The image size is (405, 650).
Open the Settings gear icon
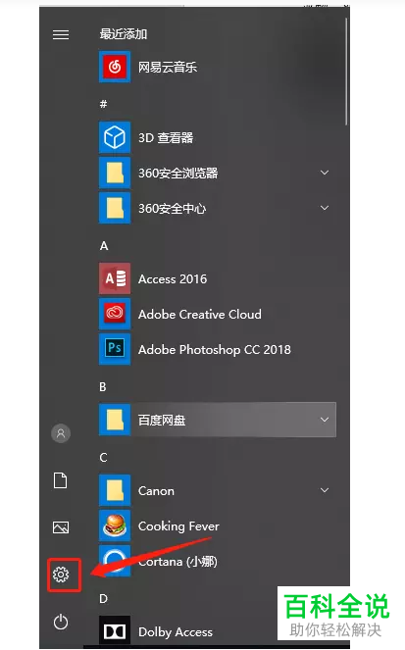(61, 575)
